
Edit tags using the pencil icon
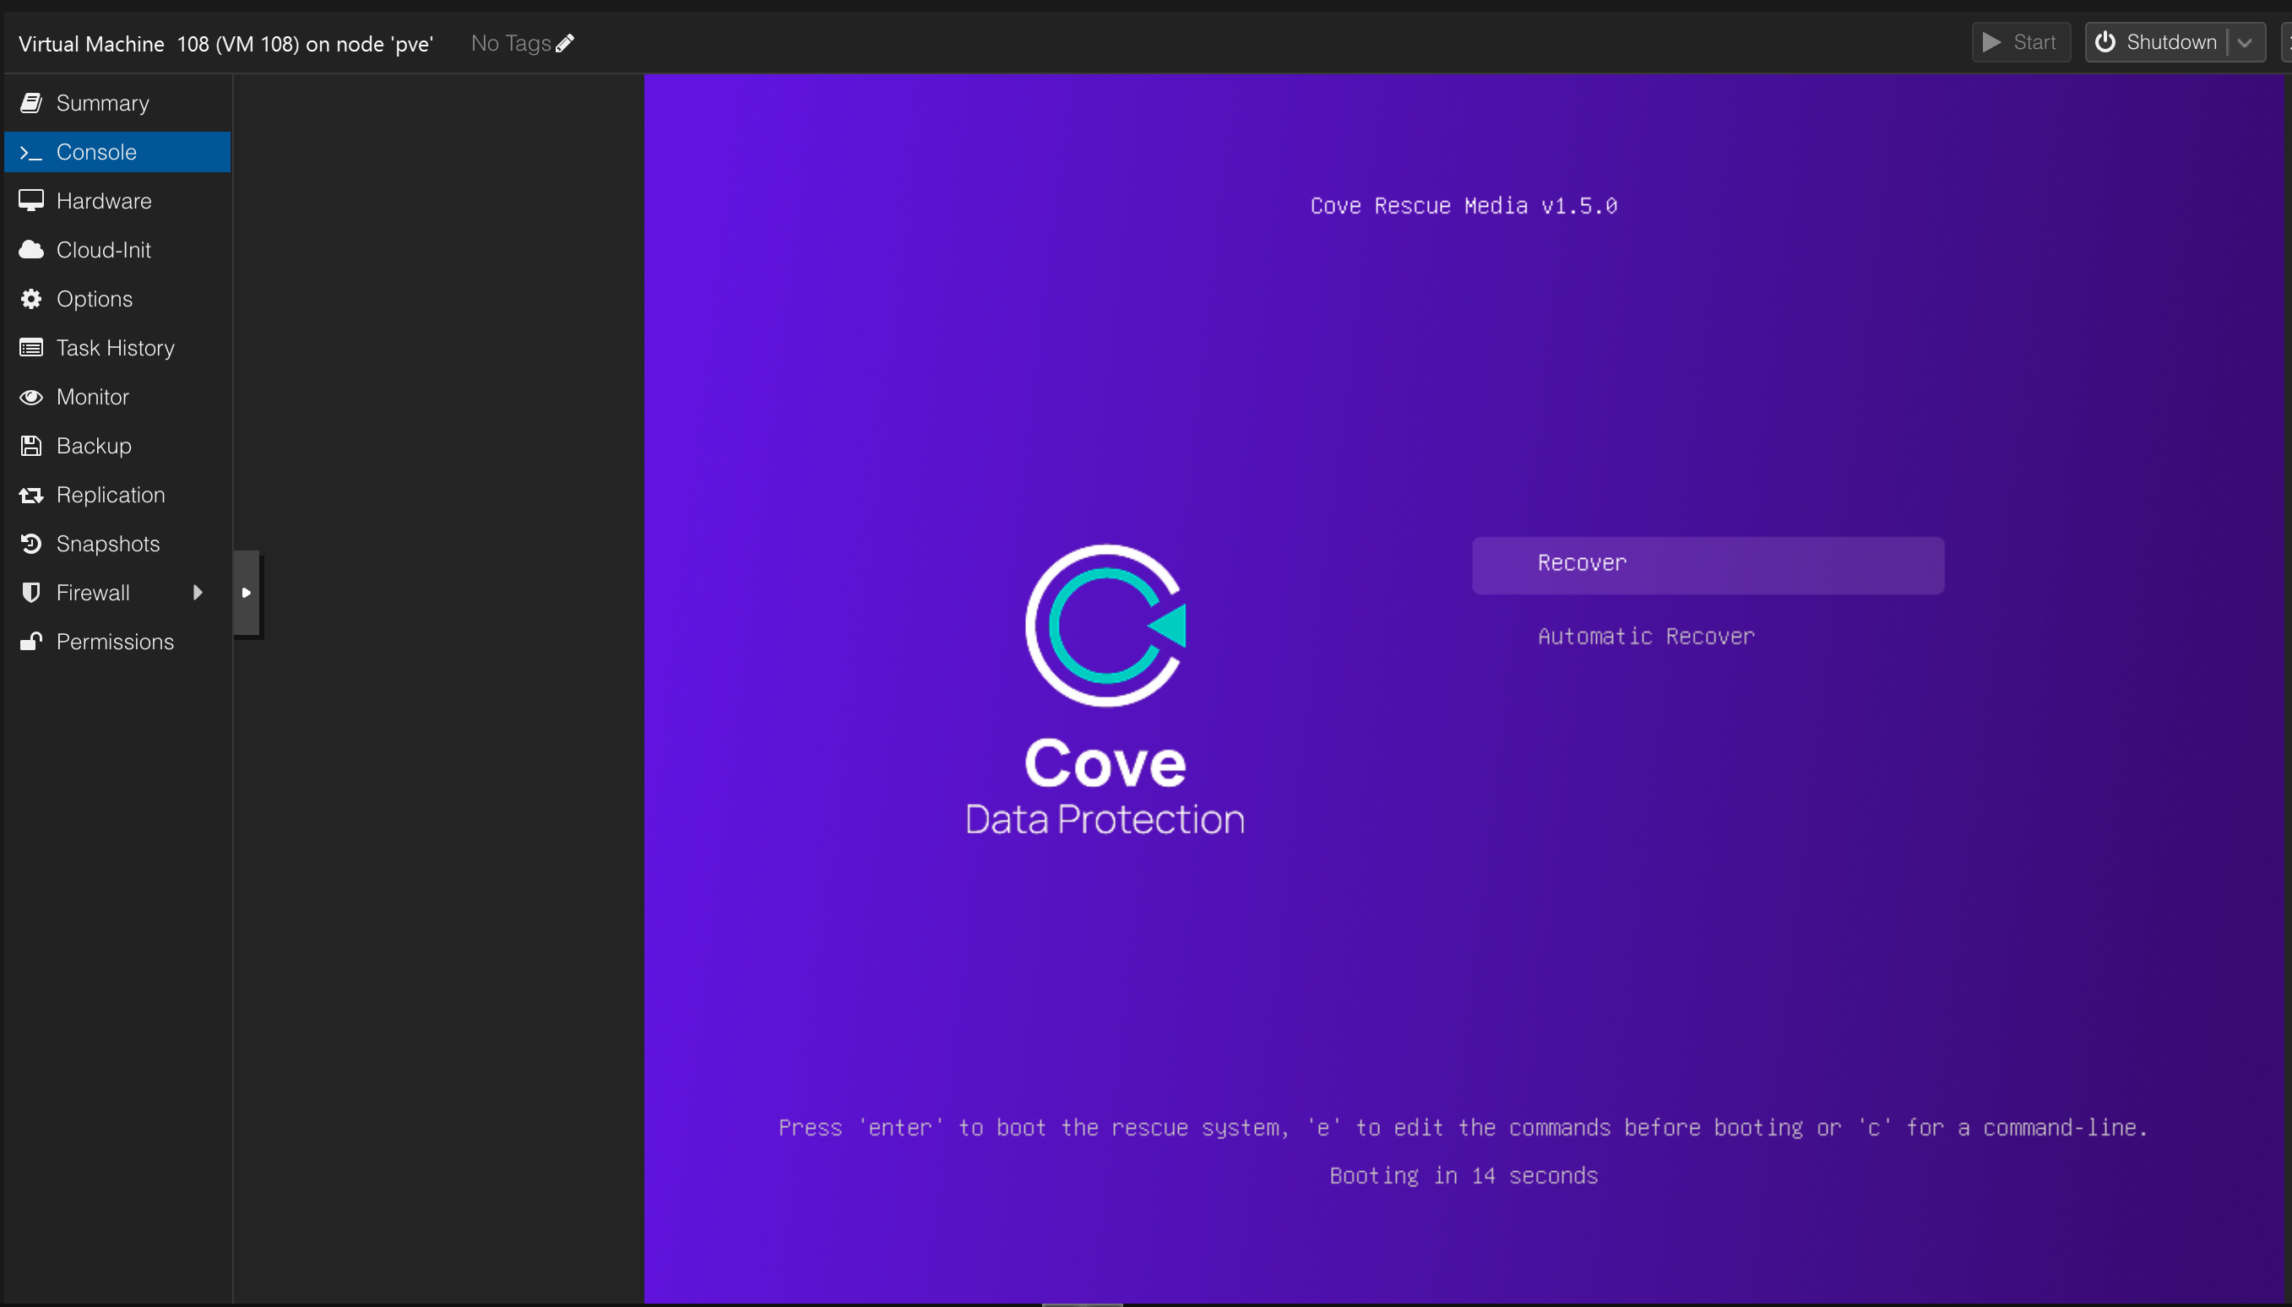pos(565,43)
